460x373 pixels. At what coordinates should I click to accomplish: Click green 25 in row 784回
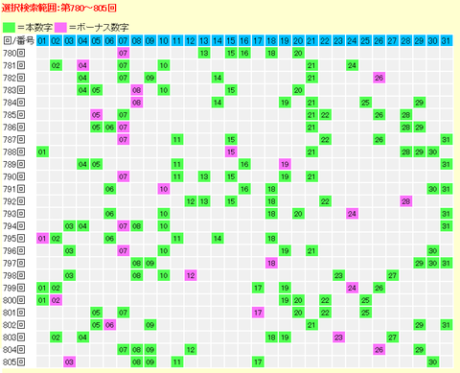[365, 103]
